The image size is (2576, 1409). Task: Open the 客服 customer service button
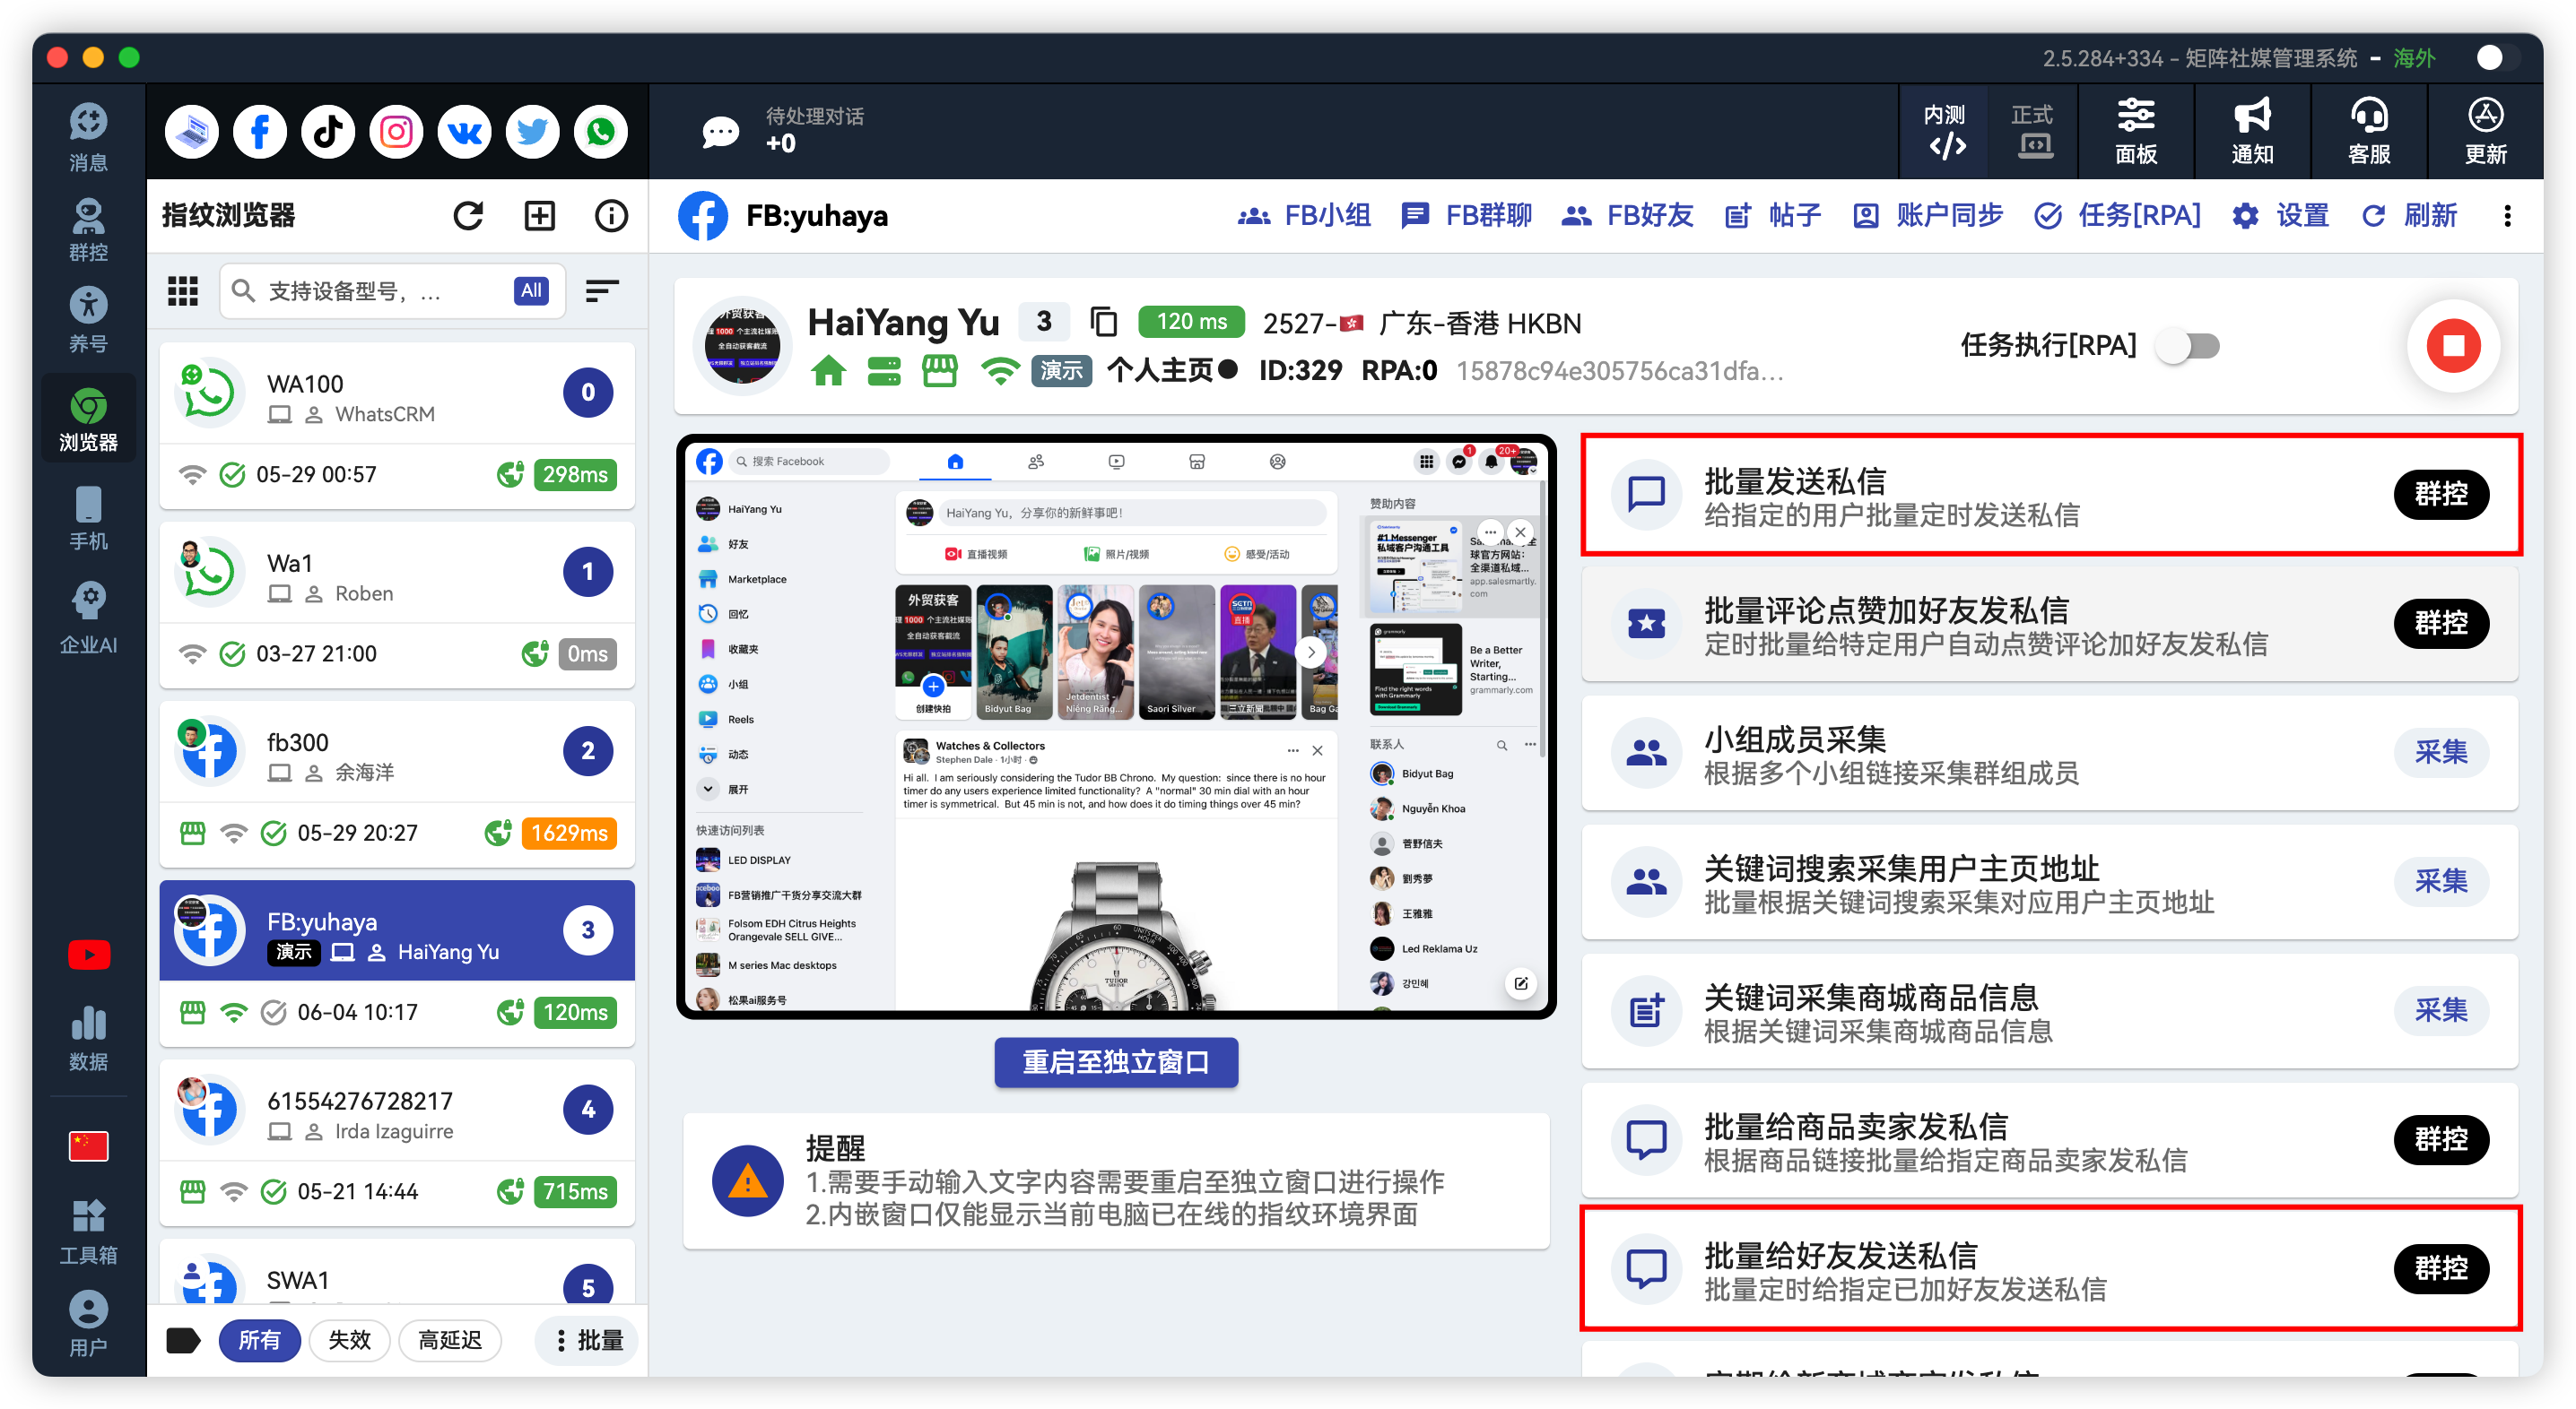tap(2369, 132)
